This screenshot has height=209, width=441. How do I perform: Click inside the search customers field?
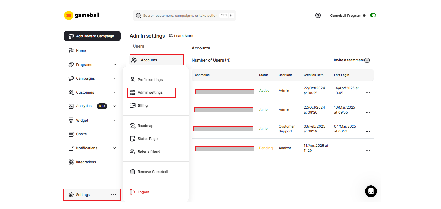184,15
